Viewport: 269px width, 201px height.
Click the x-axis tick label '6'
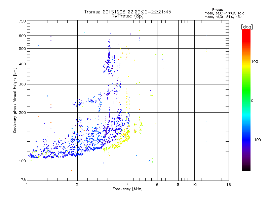pos(157,185)
